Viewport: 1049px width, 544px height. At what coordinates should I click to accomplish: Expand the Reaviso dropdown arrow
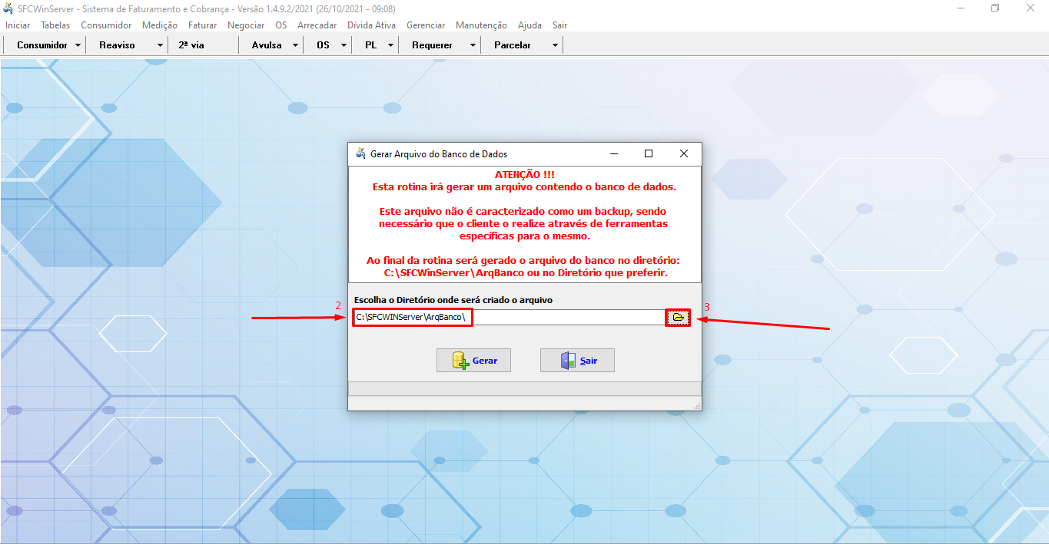click(x=160, y=45)
